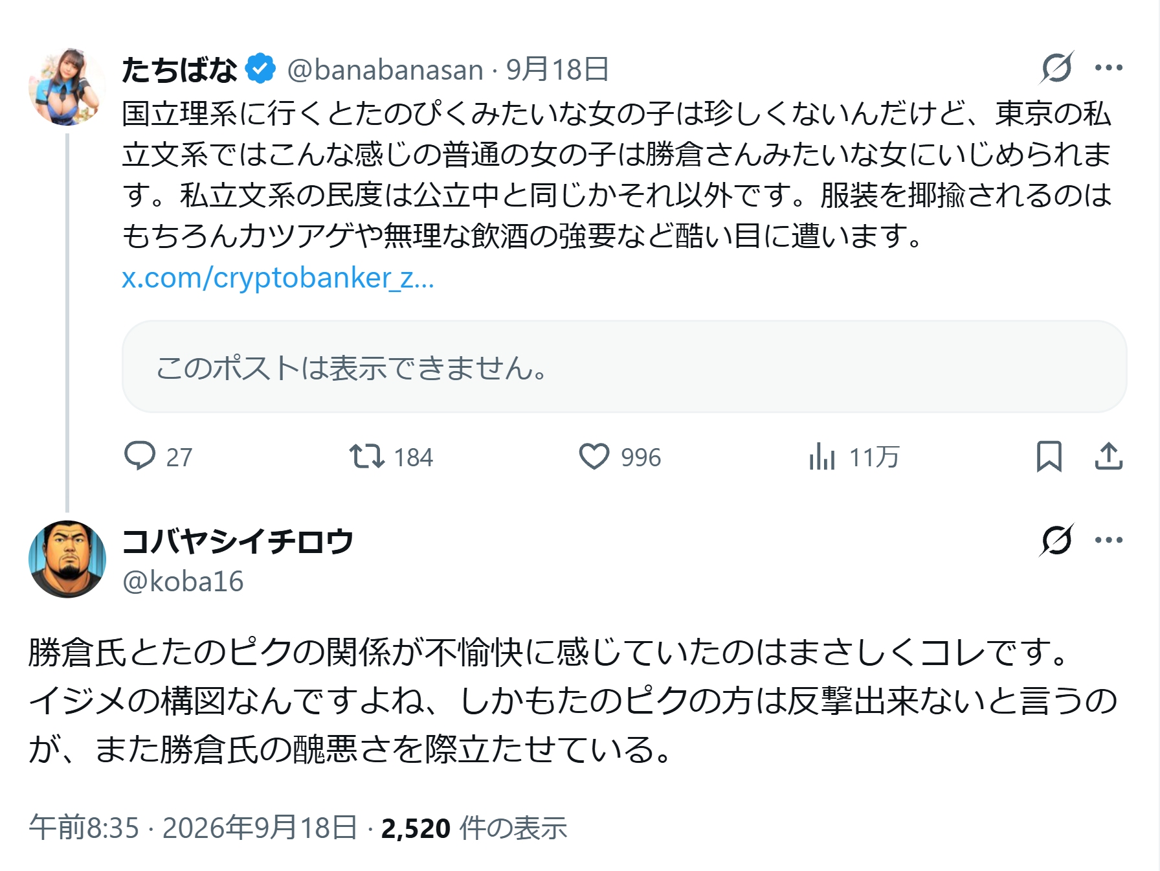This screenshot has width=1160, height=871.
Task: Click the コバヤシイチロウ display name
Action: [238, 541]
